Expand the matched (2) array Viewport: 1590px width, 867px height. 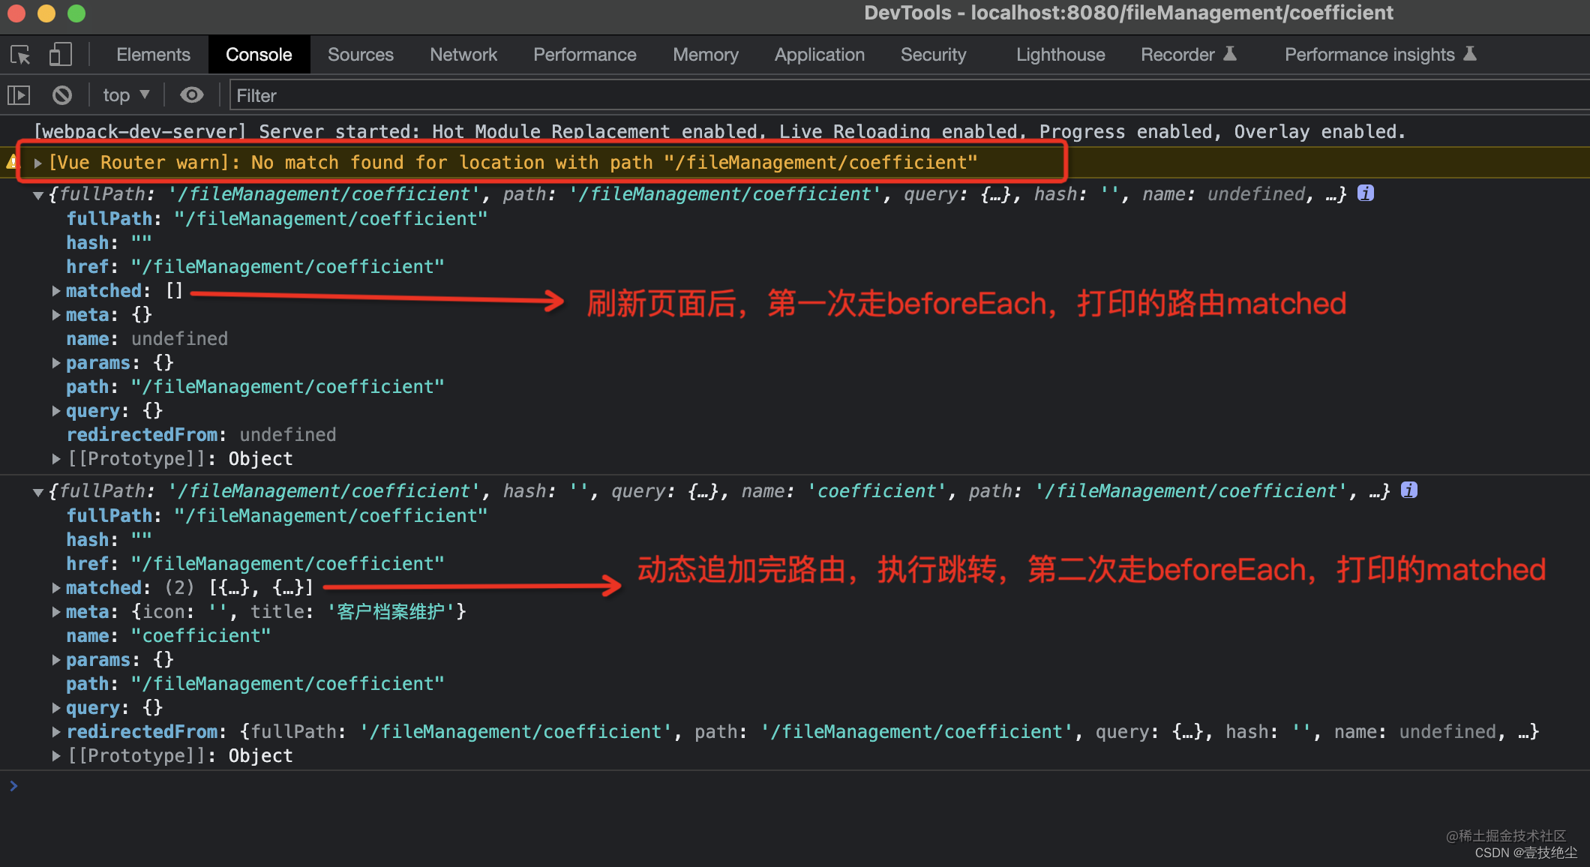coord(56,588)
